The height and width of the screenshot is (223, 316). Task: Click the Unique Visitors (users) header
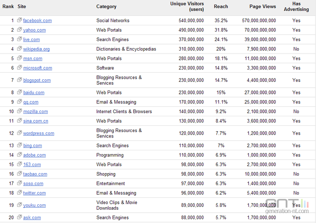click(187, 7)
